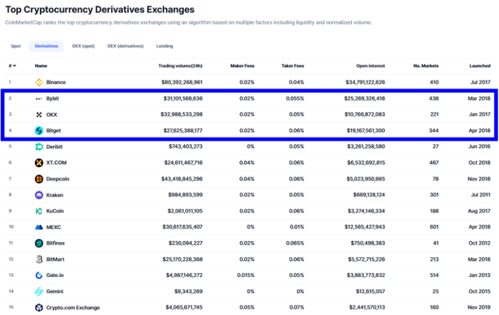Sort by Trading volume(24h) column header
Screen dimensions: 499x315
pyautogui.click(x=181, y=66)
